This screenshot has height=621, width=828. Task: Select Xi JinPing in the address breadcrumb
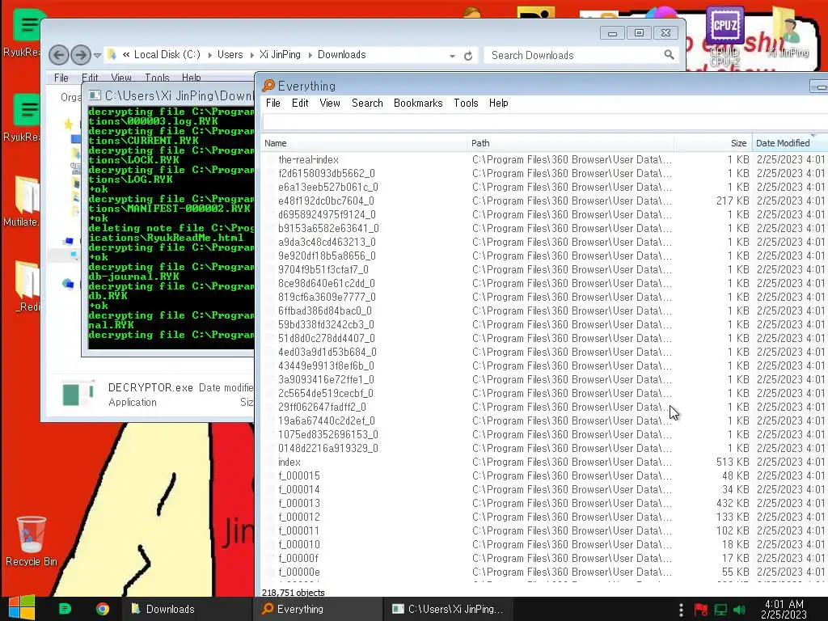[280, 54]
